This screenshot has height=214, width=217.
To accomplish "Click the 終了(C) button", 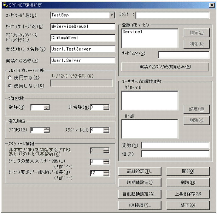I will [188, 205].
